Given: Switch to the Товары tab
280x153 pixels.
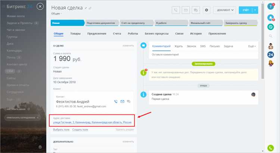Looking at the screenshot, I should tap(75, 34).
